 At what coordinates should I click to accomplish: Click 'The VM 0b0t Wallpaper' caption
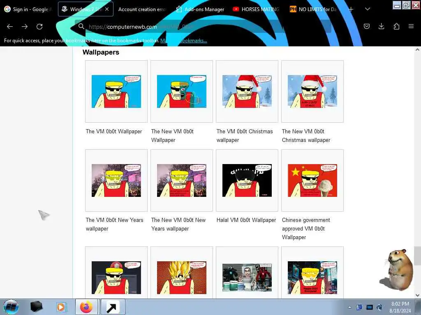[114, 132]
